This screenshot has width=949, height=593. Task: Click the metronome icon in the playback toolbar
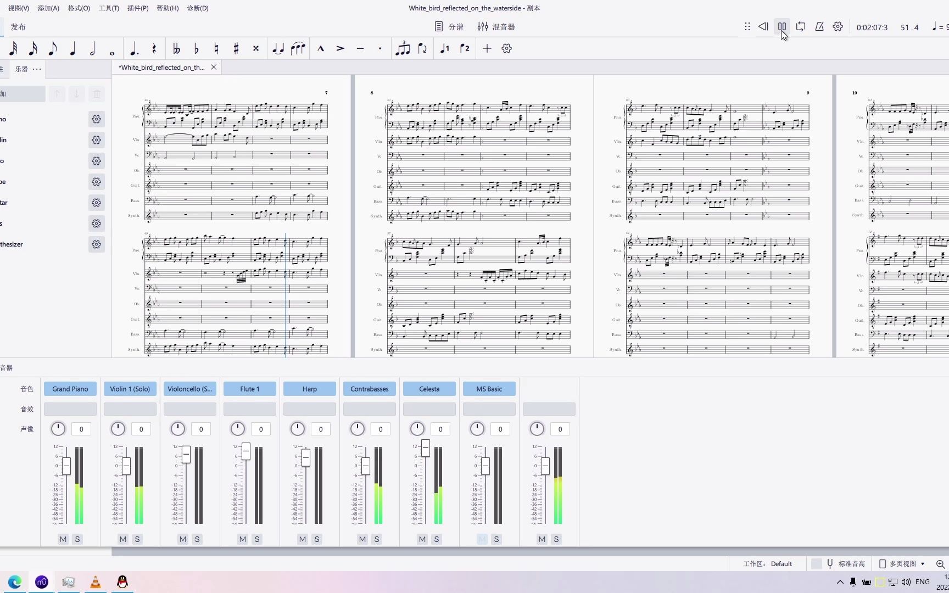819,26
